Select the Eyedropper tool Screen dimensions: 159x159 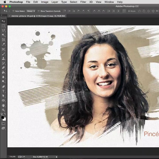(3, 44)
